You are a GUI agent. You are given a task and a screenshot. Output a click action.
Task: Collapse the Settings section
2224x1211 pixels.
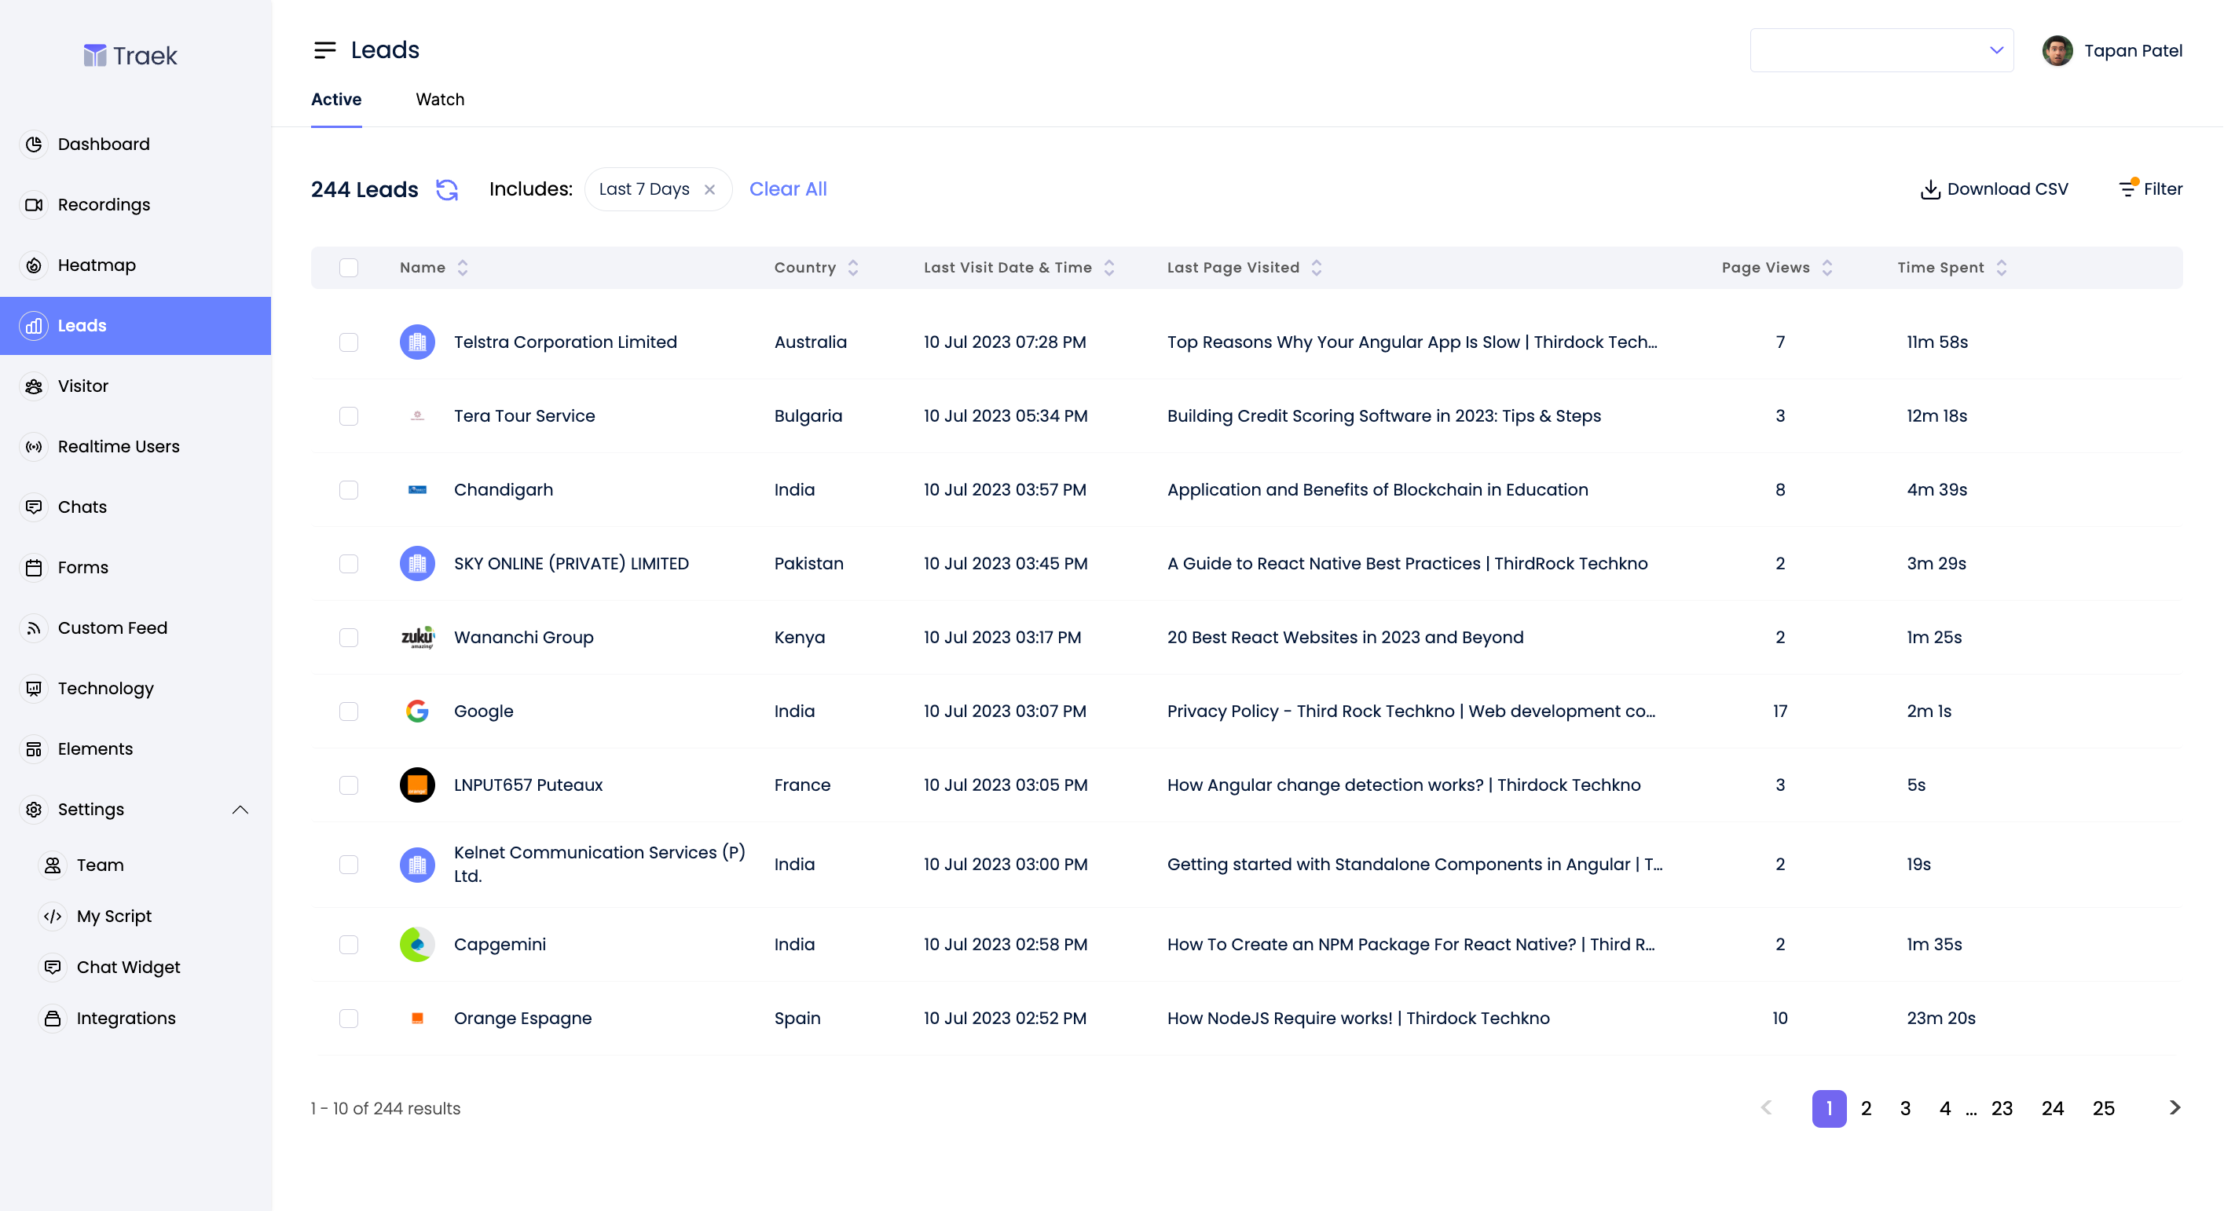[x=240, y=810]
